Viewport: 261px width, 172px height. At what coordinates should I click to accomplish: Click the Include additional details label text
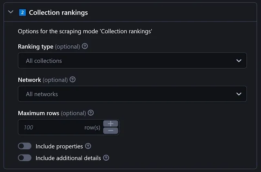[68, 158]
